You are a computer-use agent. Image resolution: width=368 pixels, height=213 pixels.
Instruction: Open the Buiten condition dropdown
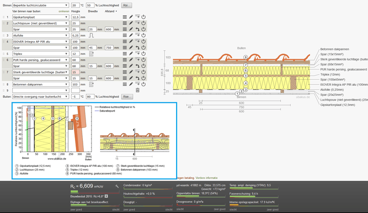coord(40,97)
